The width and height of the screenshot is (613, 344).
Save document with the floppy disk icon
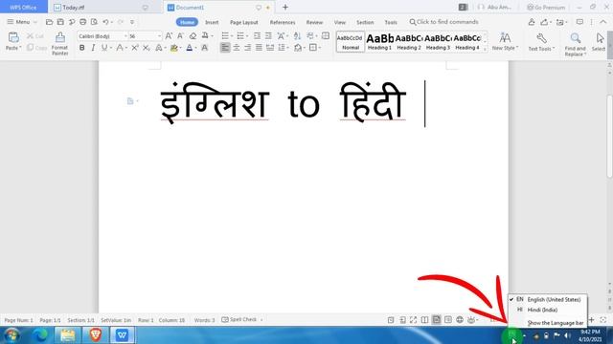(x=60, y=22)
